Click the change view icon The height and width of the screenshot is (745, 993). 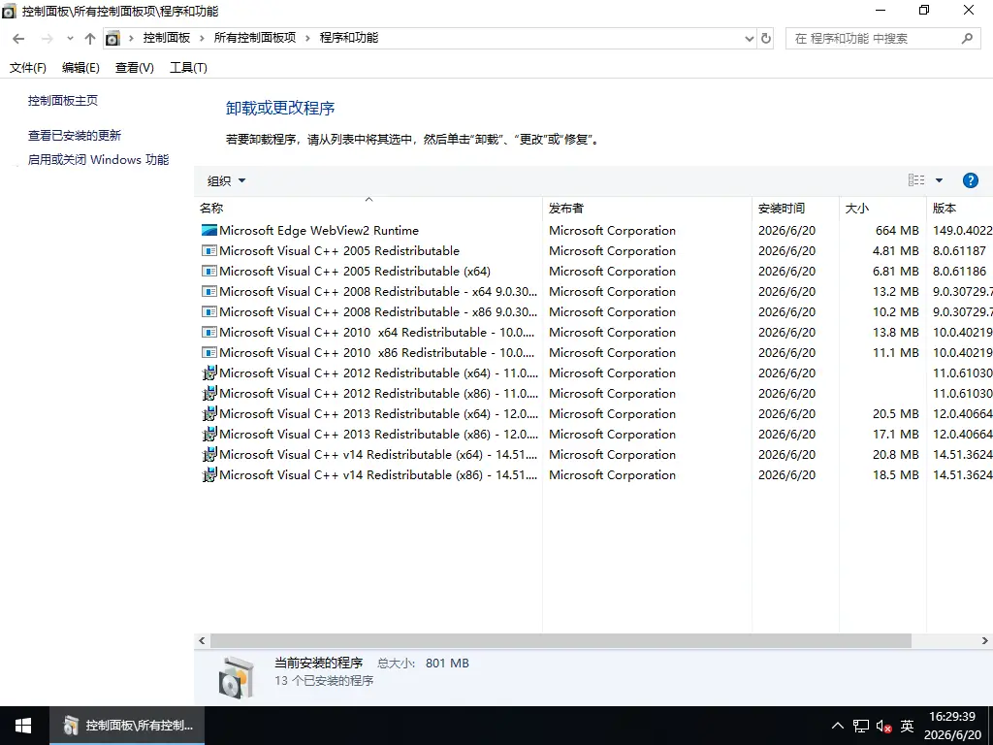point(916,180)
